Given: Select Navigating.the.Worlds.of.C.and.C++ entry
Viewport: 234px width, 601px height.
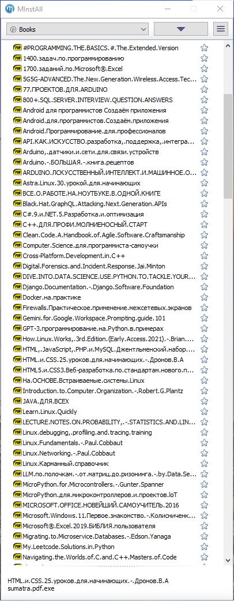Looking at the screenshot, I should pyautogui.click(x=99, y=557).
